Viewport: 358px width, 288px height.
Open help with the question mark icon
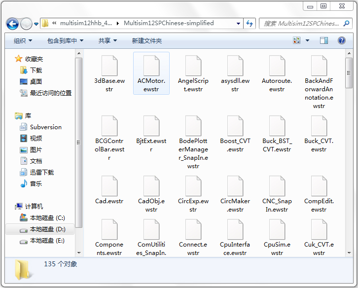pos(342,40)
